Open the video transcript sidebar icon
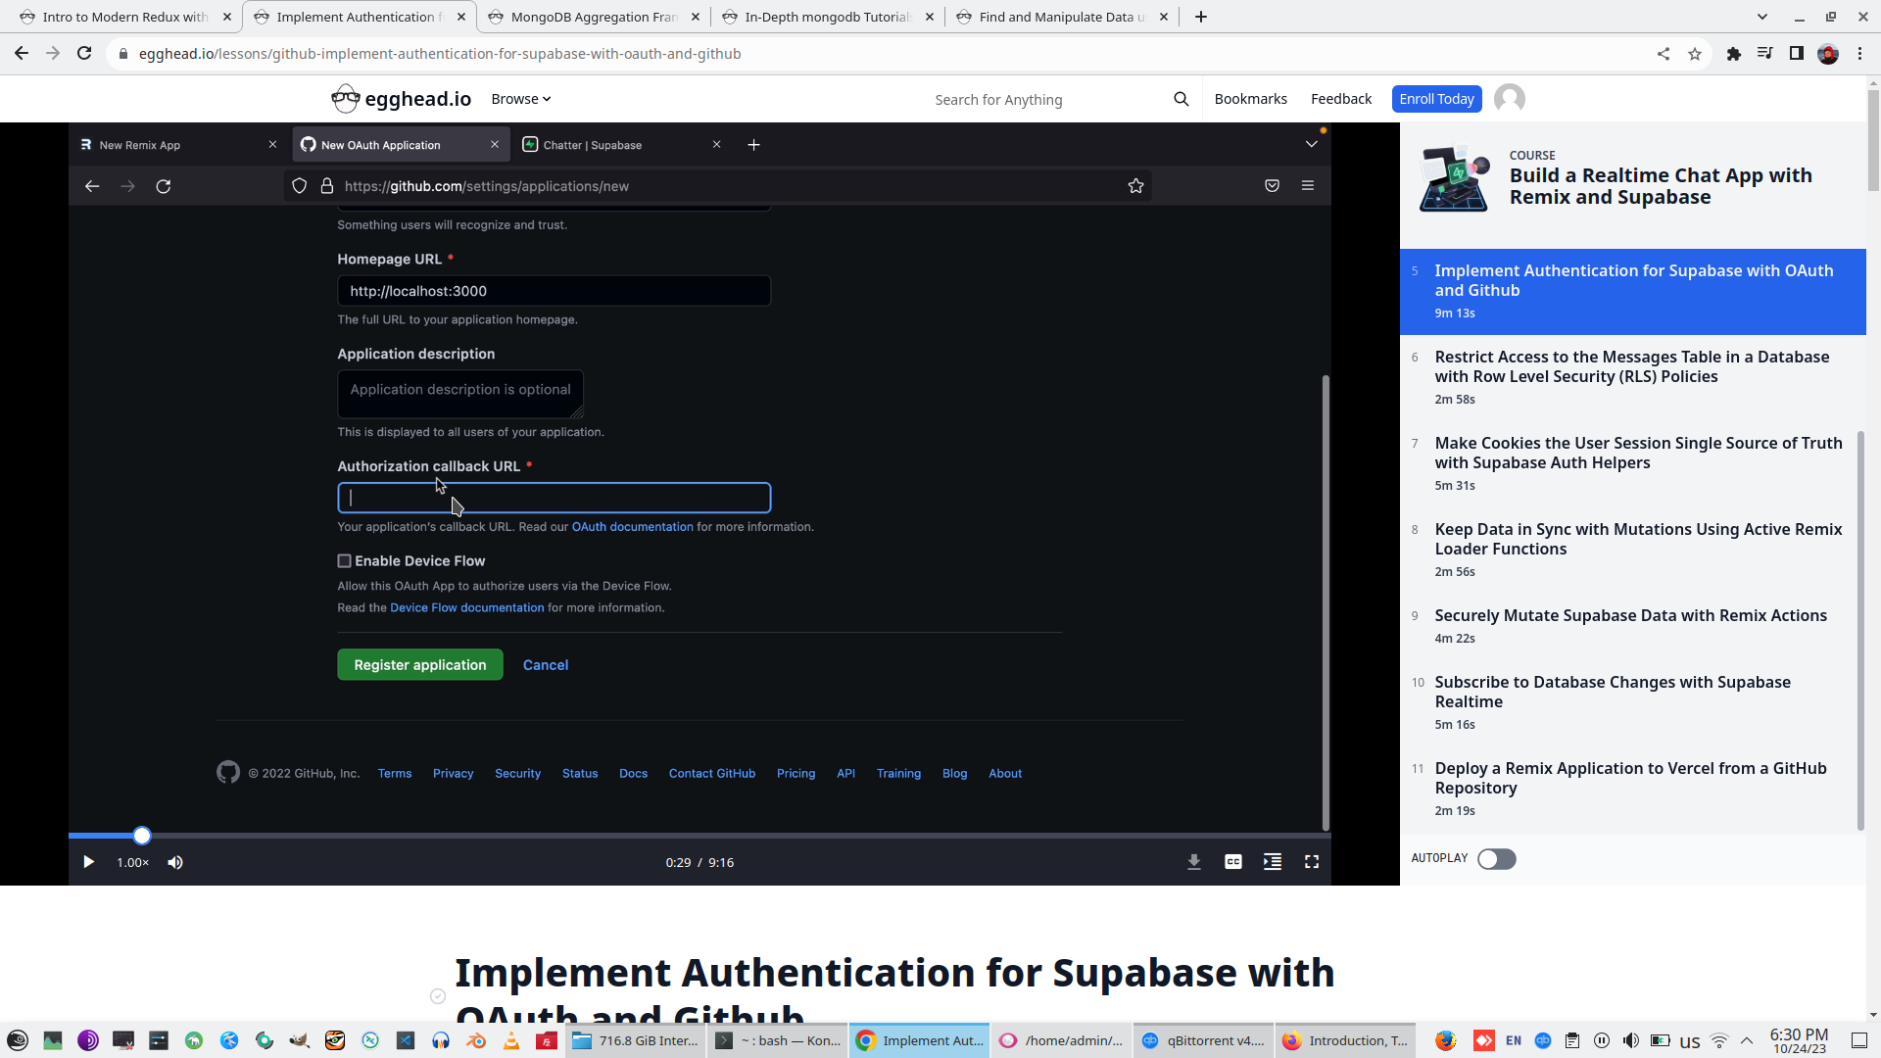Viewport: 1881px width, 1058px height. point(1272,862)
